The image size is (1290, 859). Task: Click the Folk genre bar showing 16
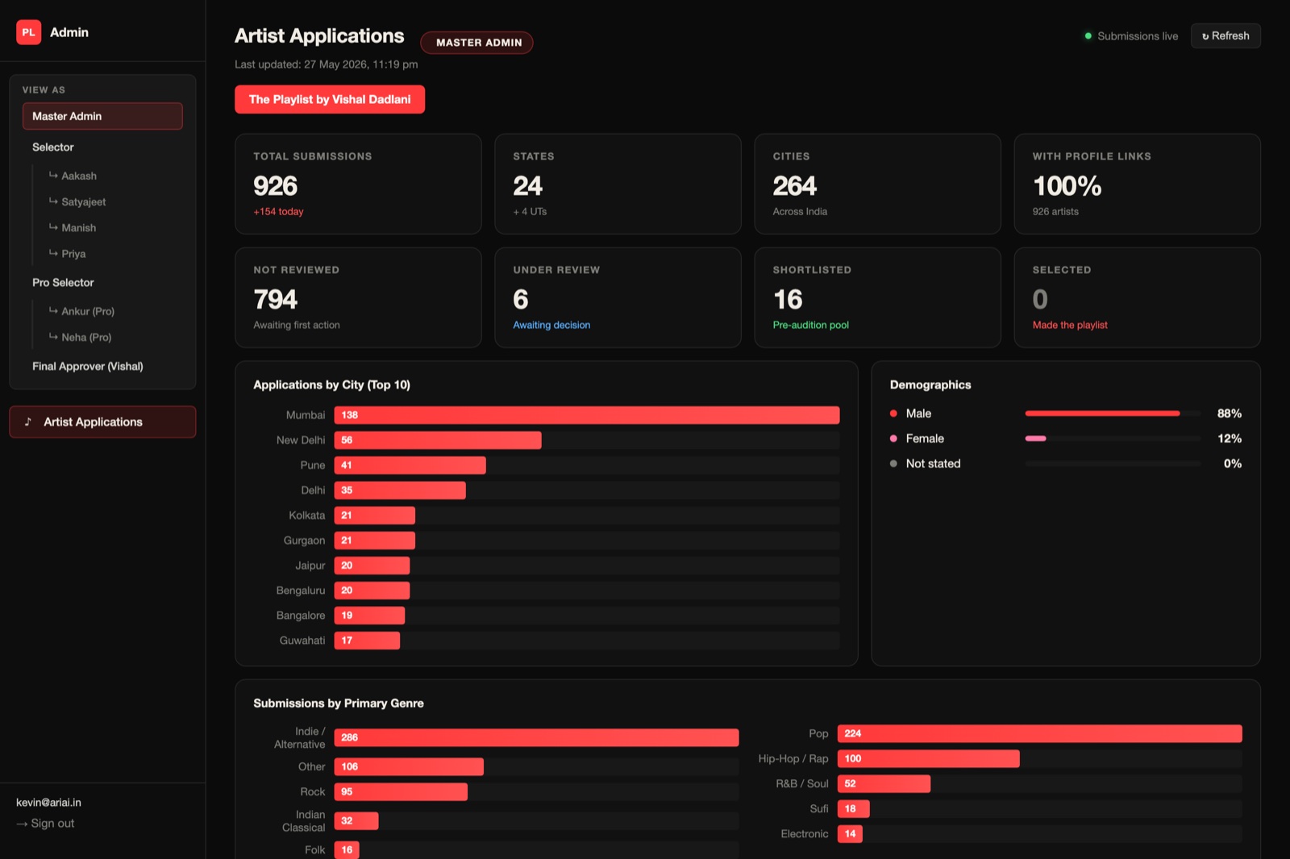coord(347,849)
